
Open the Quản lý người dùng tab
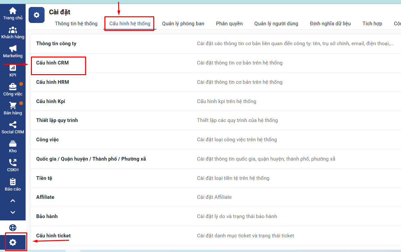(x=276, y=24)
